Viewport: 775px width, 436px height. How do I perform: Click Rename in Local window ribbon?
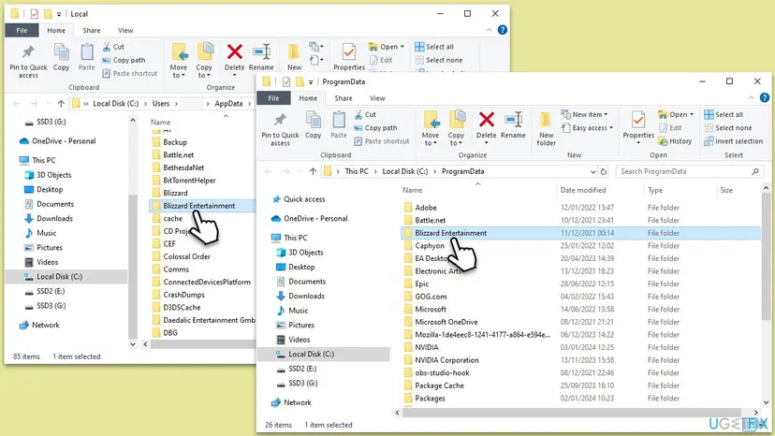click(x=261, y=57)
